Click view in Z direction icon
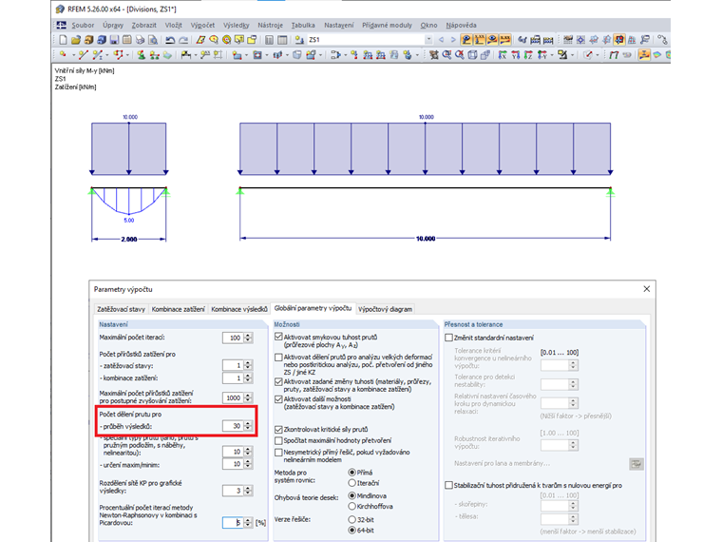 click(x=528, y=55)
